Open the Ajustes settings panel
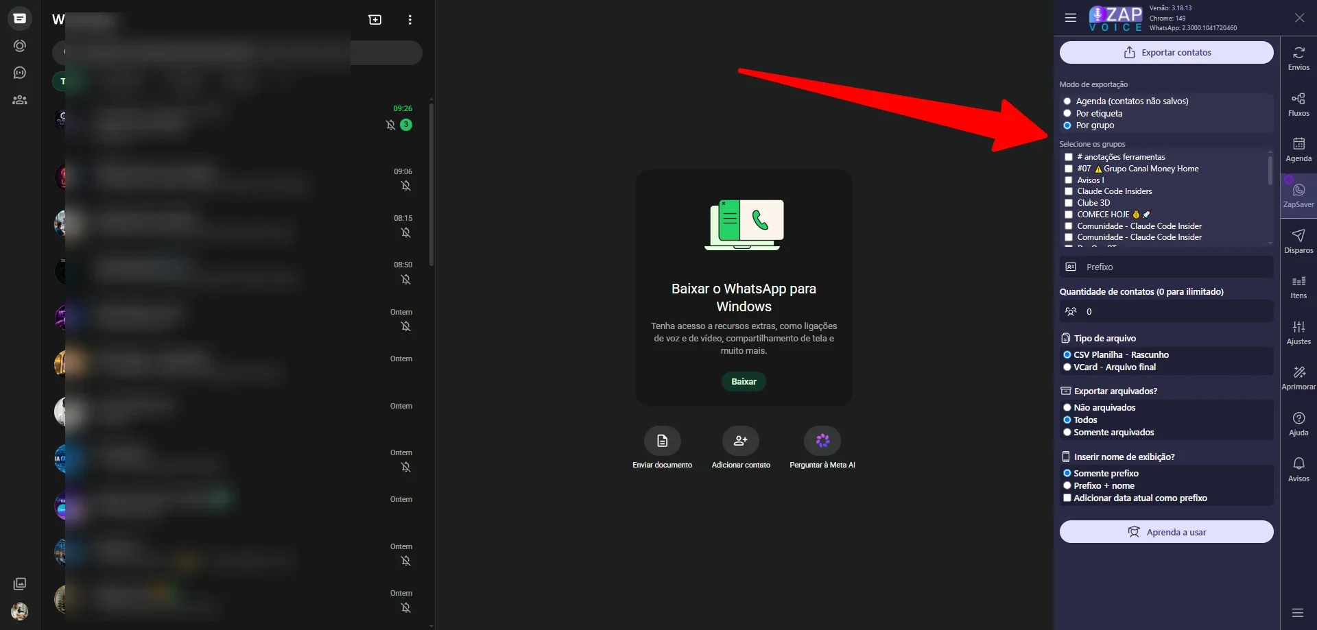This screenshot has width=1317, height=630. [x=1298, y=332]
